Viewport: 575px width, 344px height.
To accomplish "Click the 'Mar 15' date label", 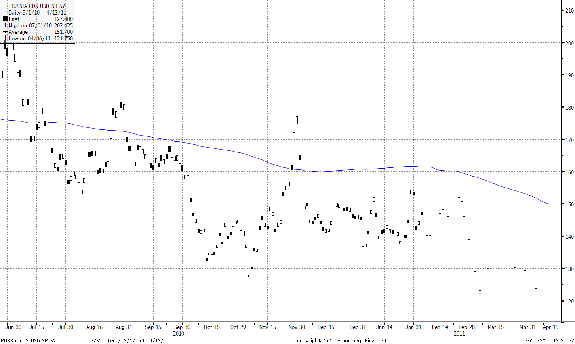I will (496, 327).
